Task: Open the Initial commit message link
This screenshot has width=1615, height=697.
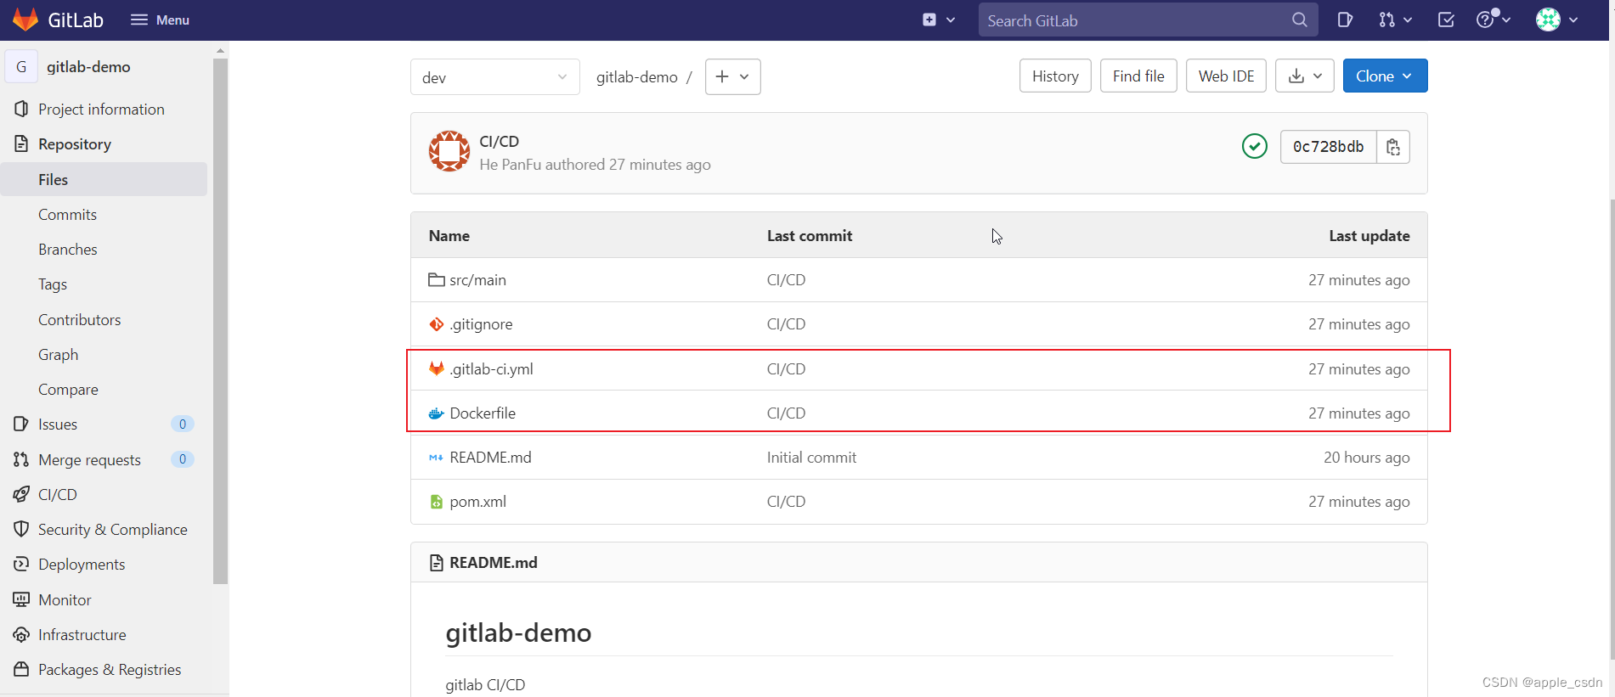Action: [x=811, y=458]
